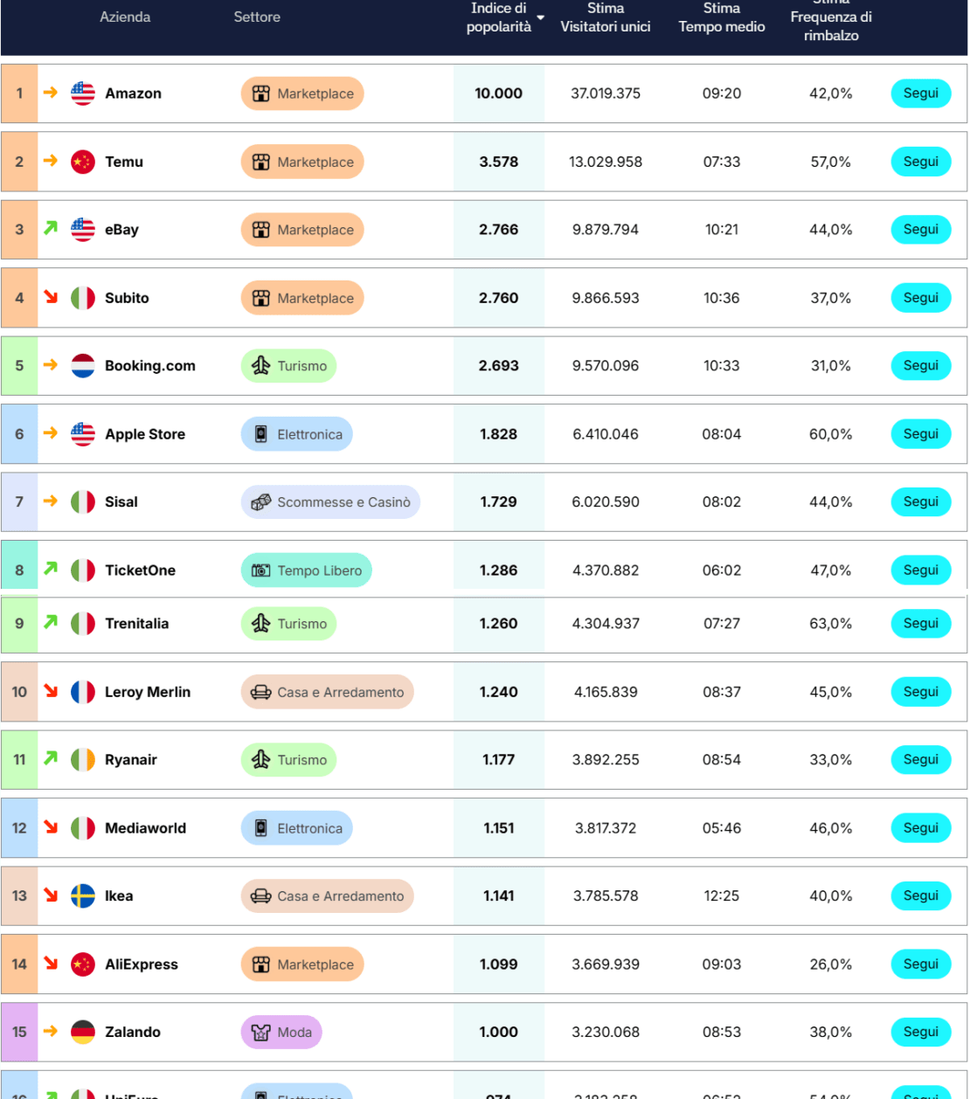Click the red down-arrow trend icon for Subito
970x1099 pixels.
point(51,297)
